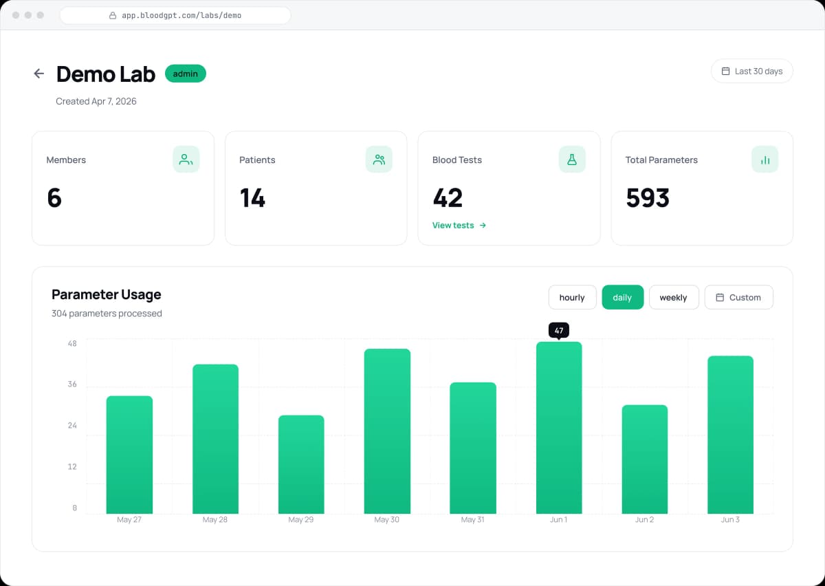Click the Created Apr 7, 2026 text
The height and width of the screenshot is (586, 825).
pyautogui.click(x=96, y=101)
